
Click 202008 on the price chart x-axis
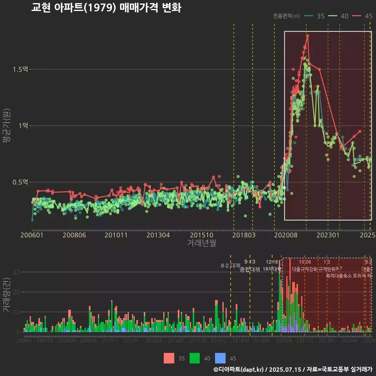286,235
